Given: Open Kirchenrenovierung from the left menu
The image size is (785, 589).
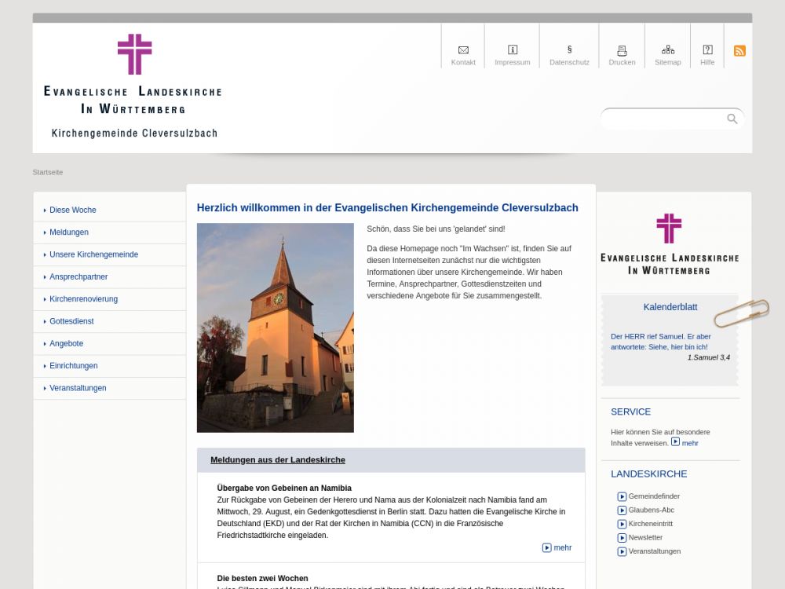Looking at the screenshot, I should pyautogui.click(x=83, y=299).
